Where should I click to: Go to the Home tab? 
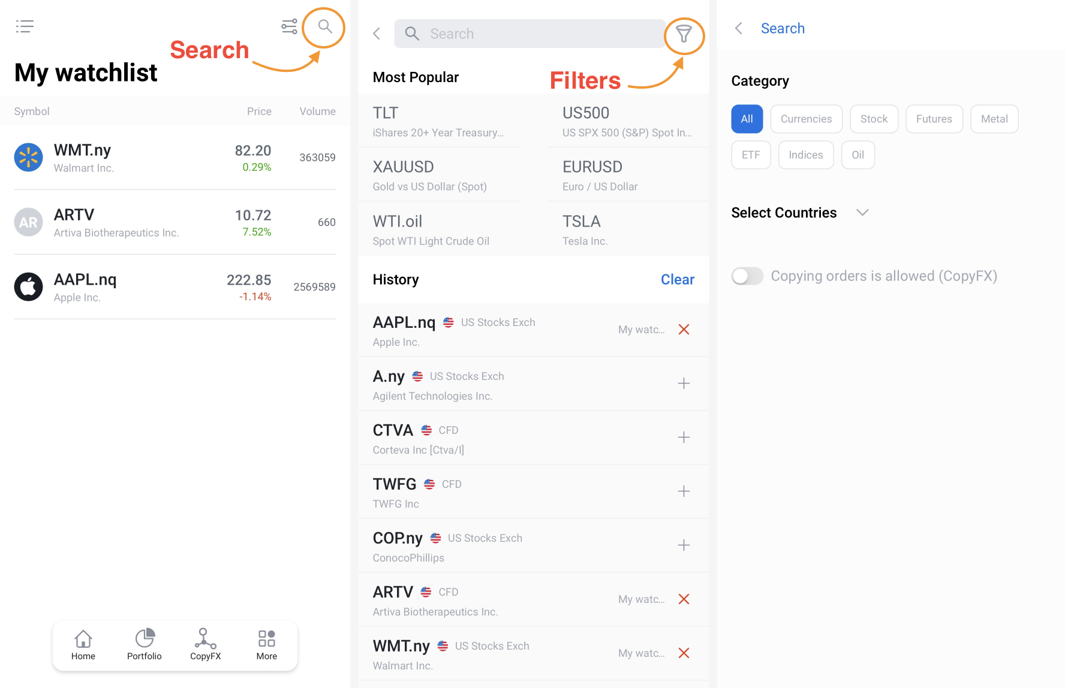coord(83,645)
